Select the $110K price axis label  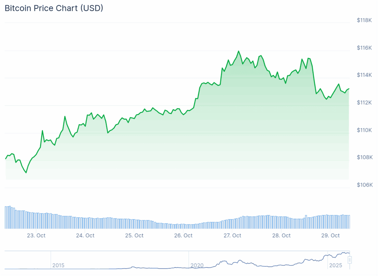click(365, 130)
